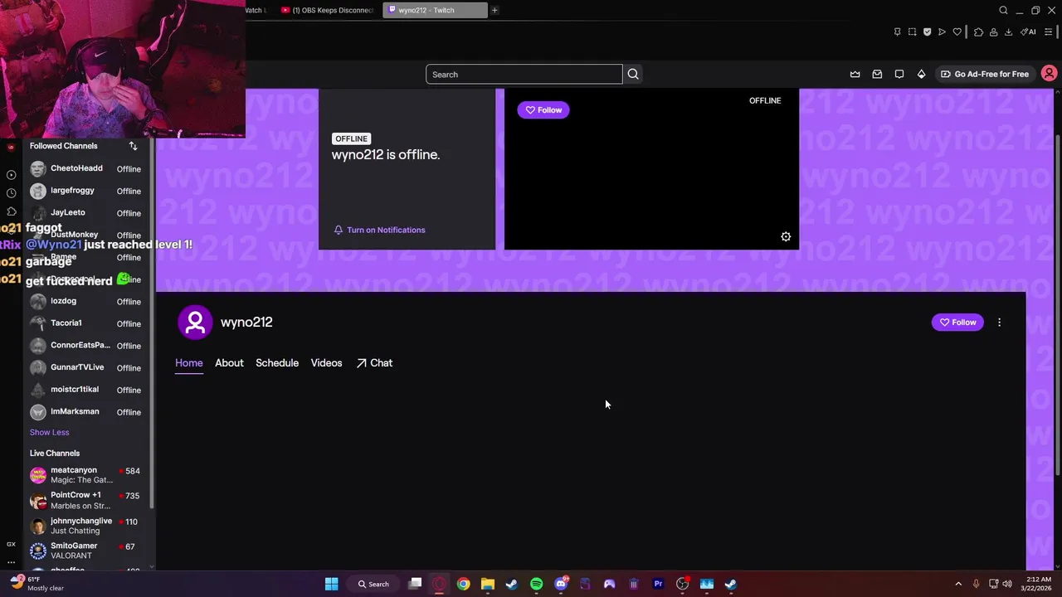1062x597 pixels.
Task: Open File Explorer from the taskbar
Action: click(x=487, y=584)
